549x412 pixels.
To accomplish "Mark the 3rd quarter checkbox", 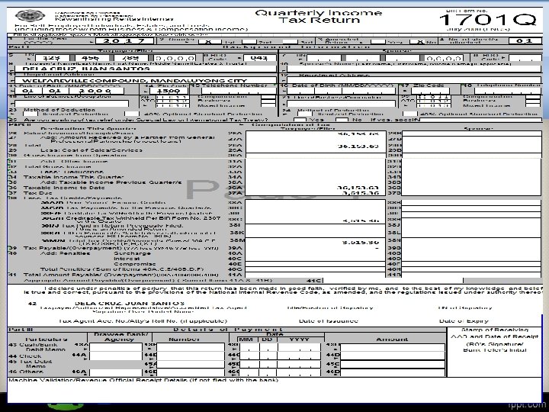I will pos(290,41).
